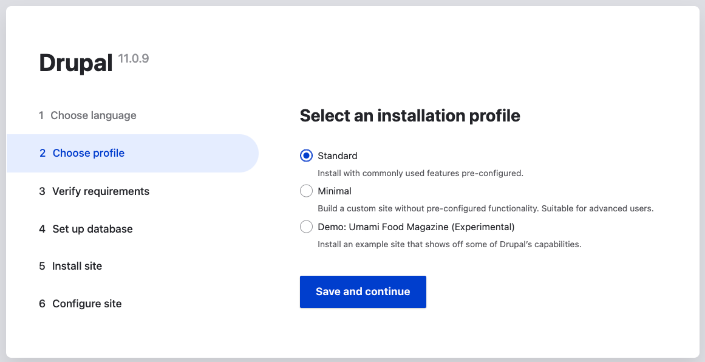
Task: Click the description 'Build a custom site without pre-configured functionality'
Action: click(429, 209)
